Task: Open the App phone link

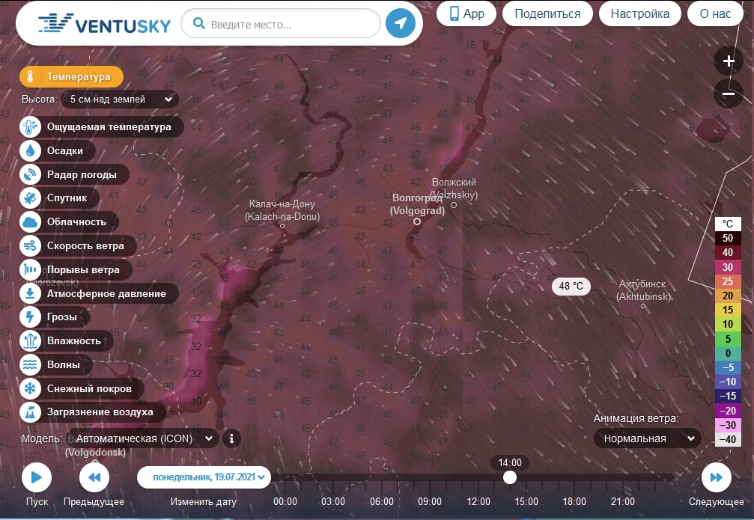Action: [466, 13]
